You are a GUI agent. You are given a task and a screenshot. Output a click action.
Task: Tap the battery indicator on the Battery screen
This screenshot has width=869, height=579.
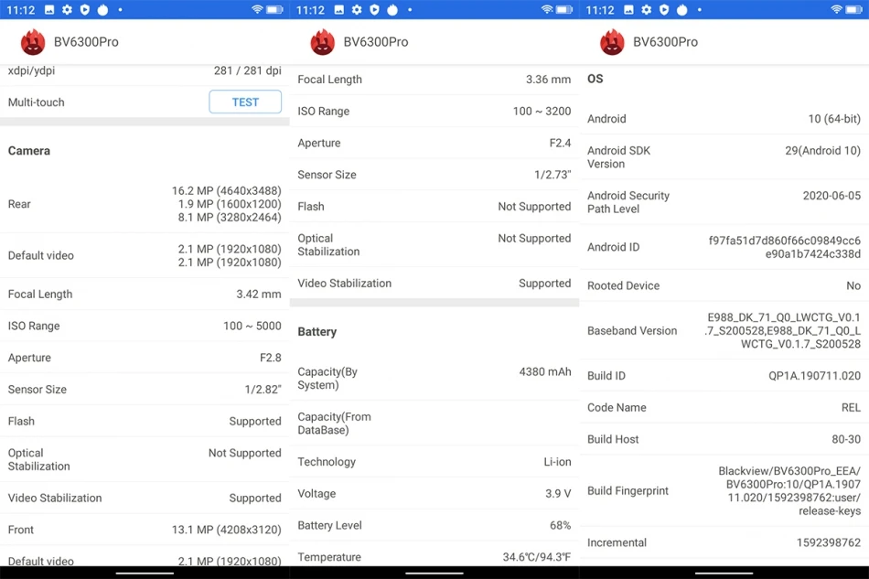point(564,9)
